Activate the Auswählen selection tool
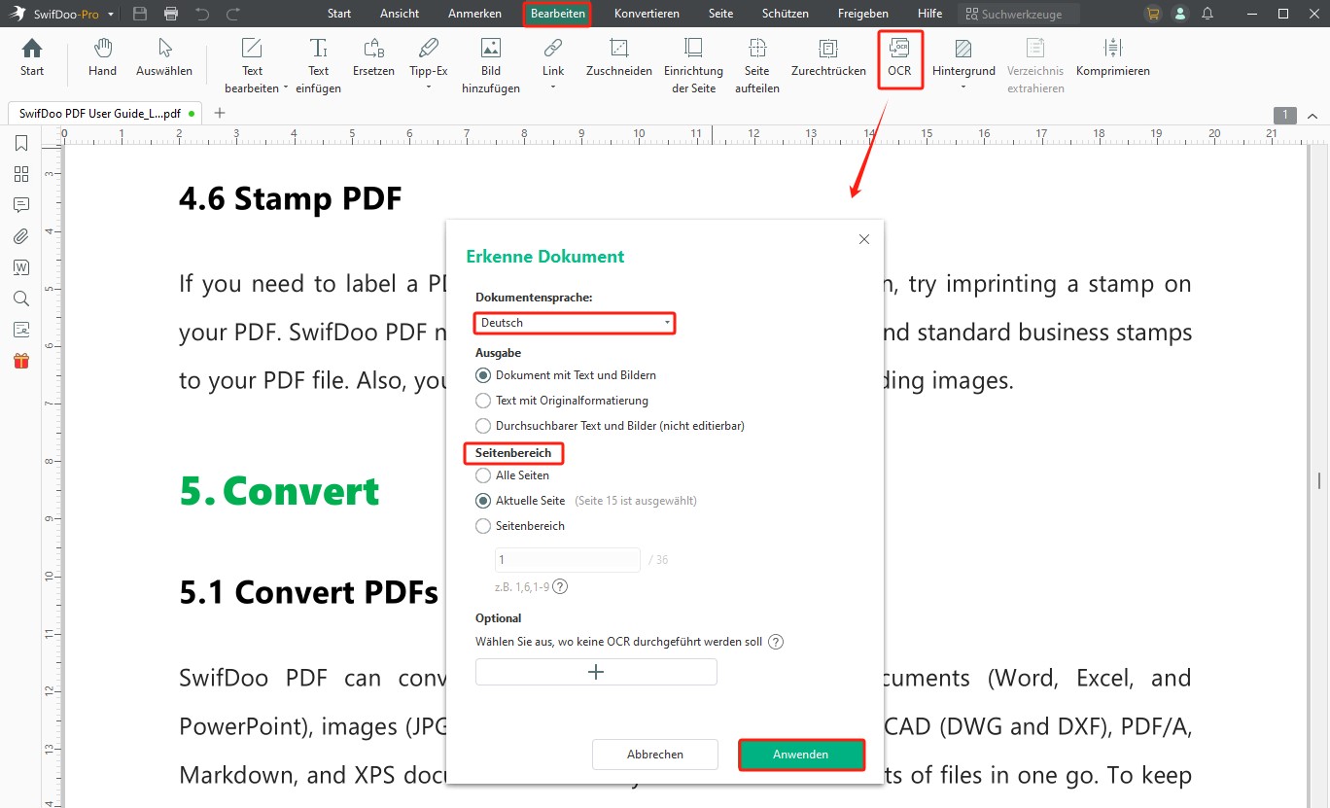This screenshot has width=1330, height=808. pyautogui.click(x=164, y=58)
